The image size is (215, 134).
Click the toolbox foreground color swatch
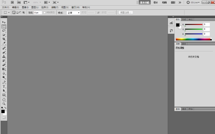[x=3, y=111]
